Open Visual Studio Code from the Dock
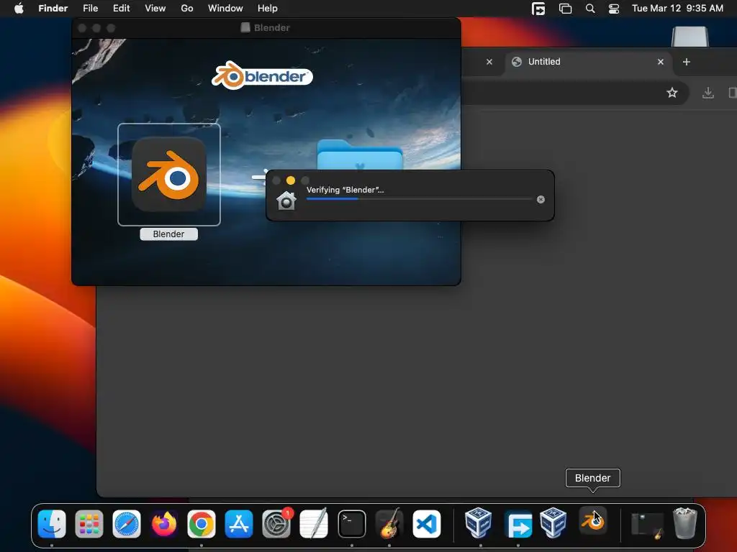The image size is (737, 552). click(x=427, y=524)
